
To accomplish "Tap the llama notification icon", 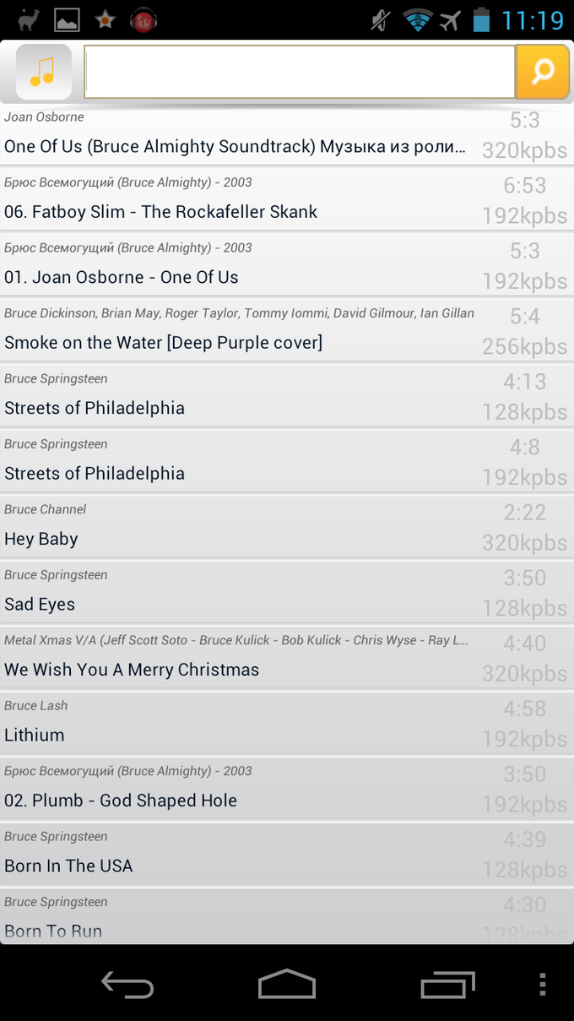I will point(28,19).
